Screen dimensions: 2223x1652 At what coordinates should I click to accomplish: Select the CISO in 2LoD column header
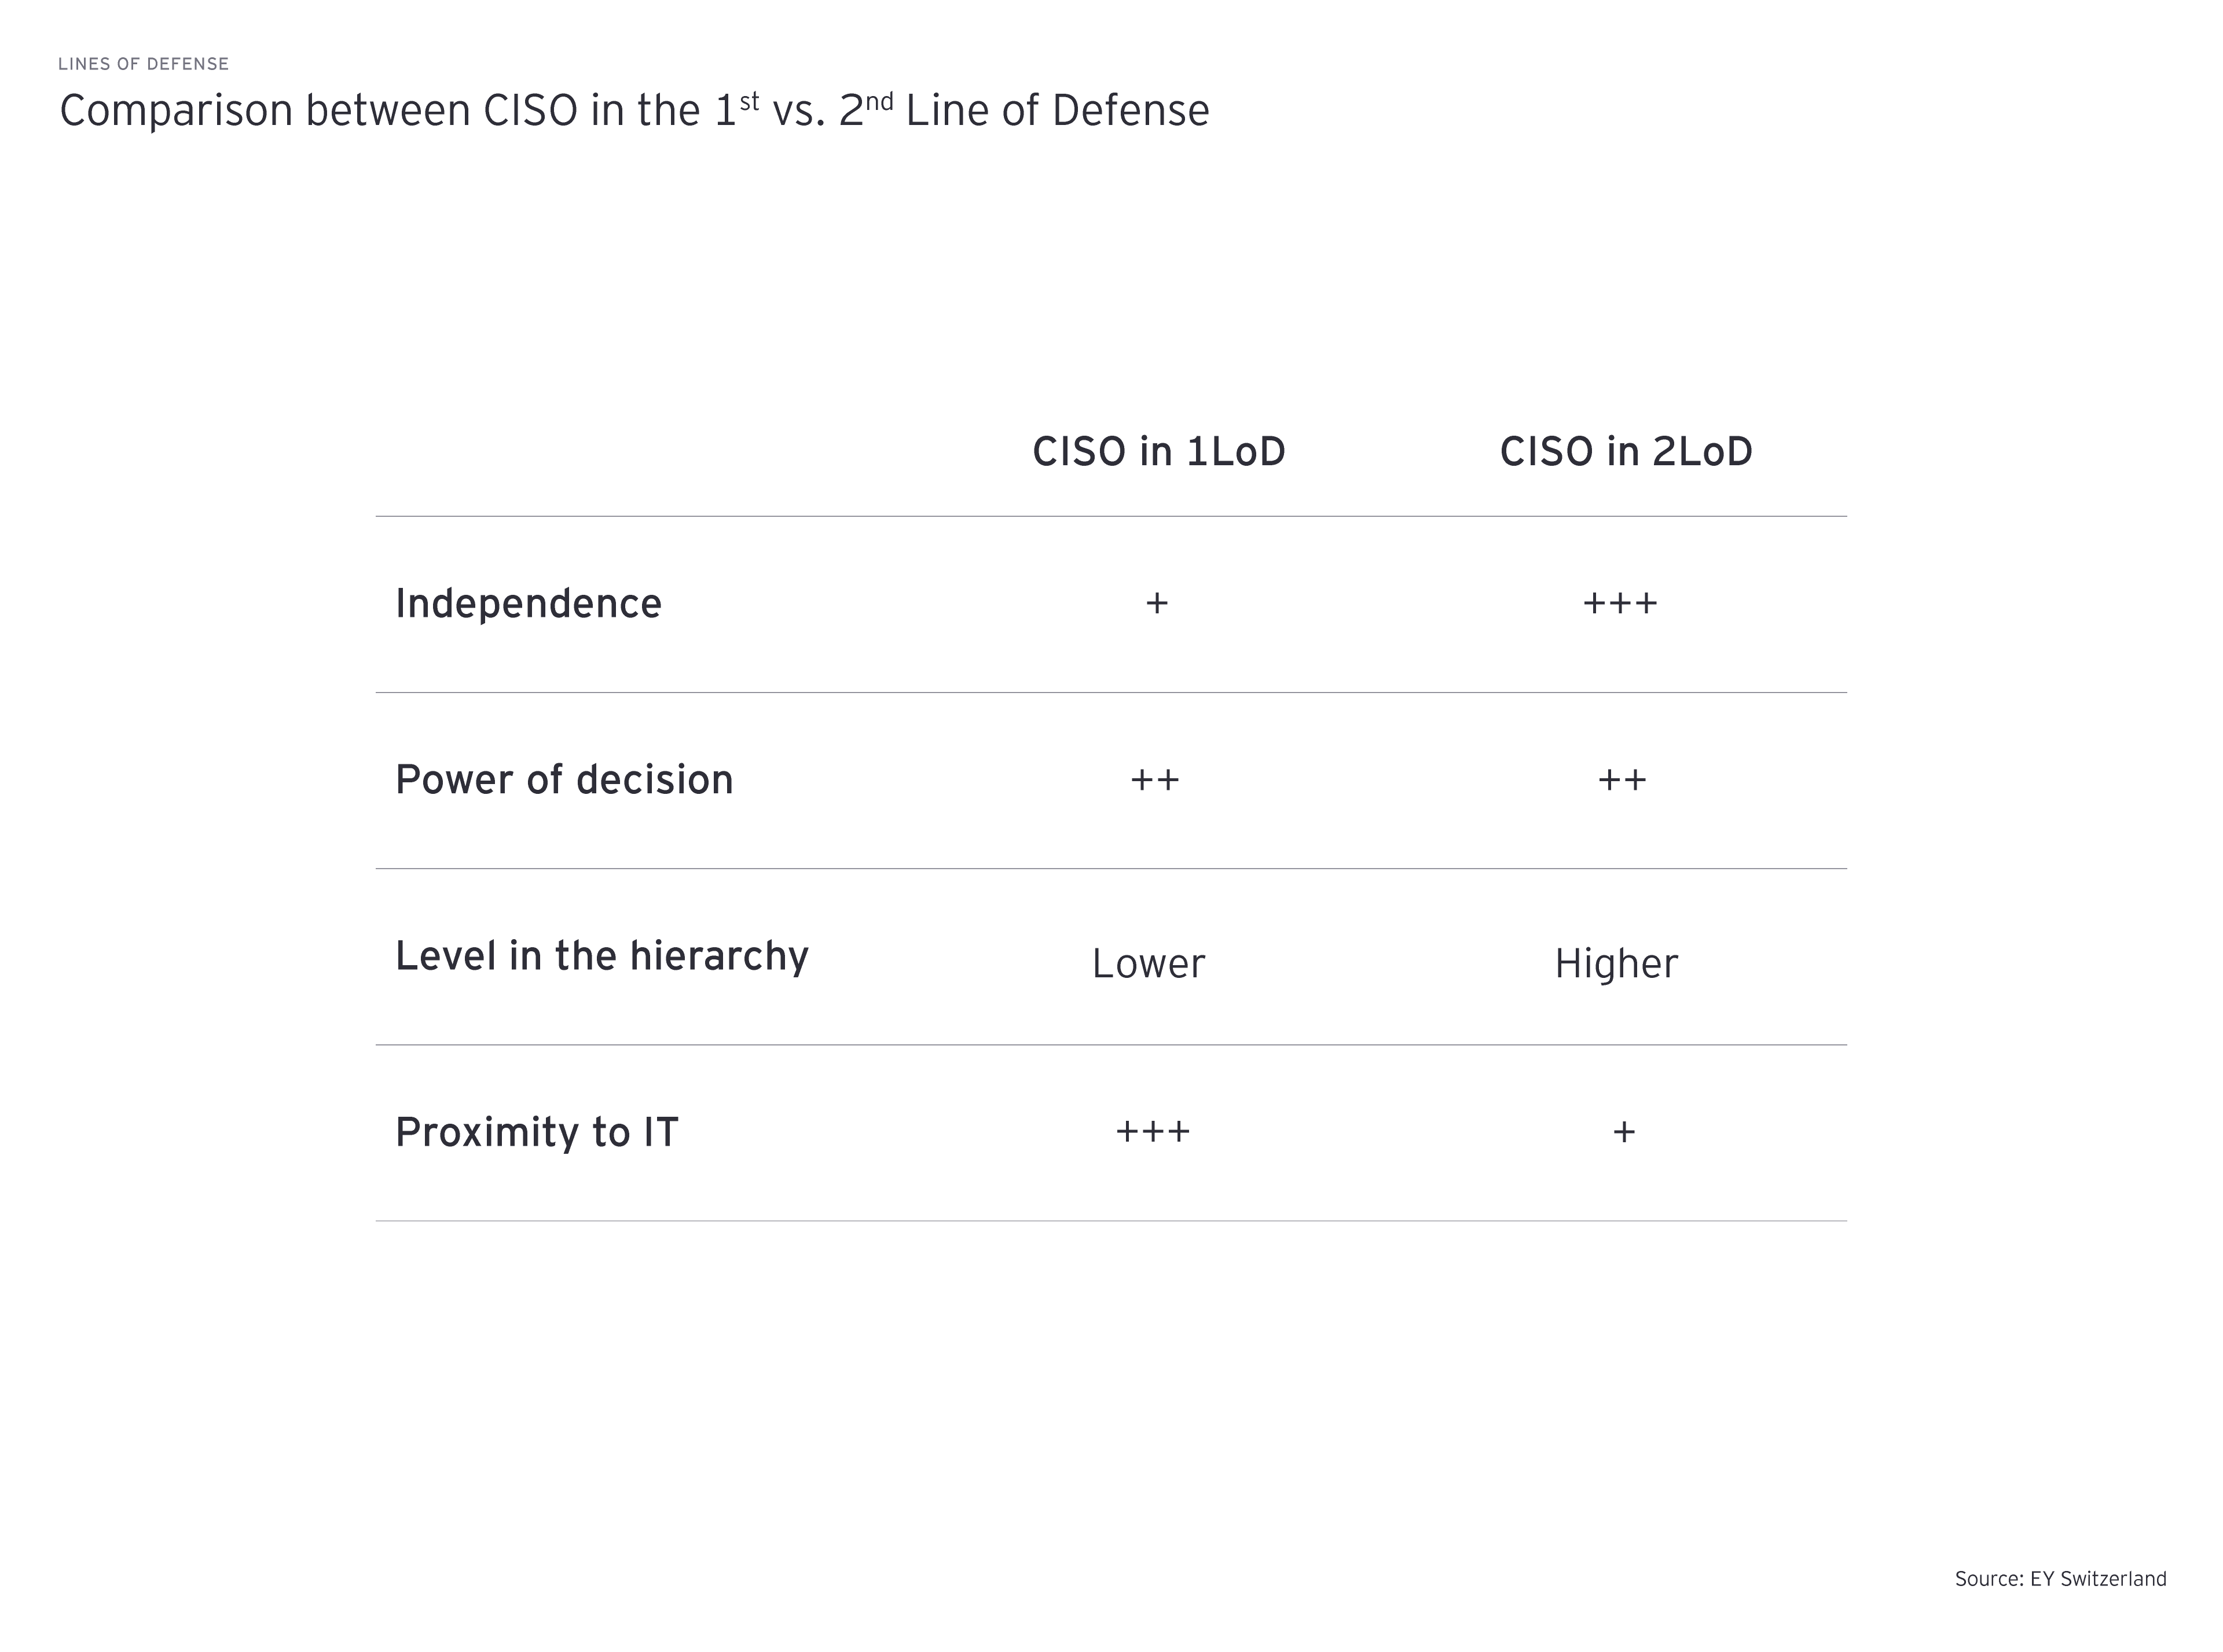(1626, 452)
